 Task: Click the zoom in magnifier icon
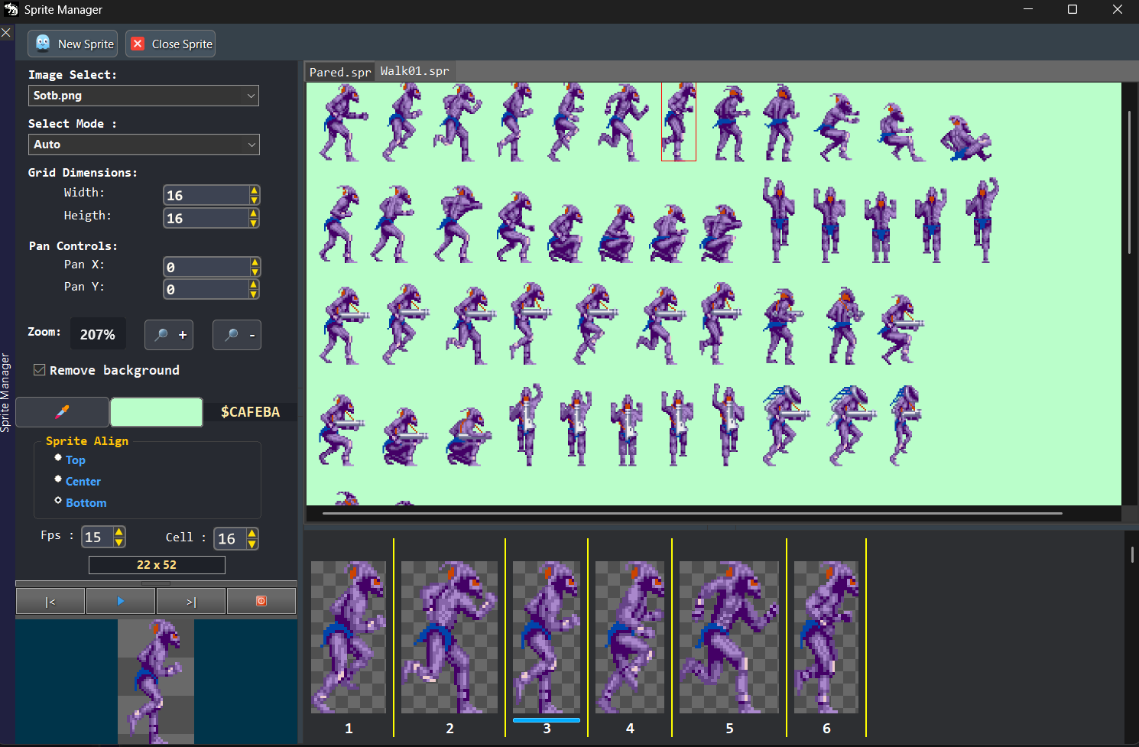click(x=168, y=334)
